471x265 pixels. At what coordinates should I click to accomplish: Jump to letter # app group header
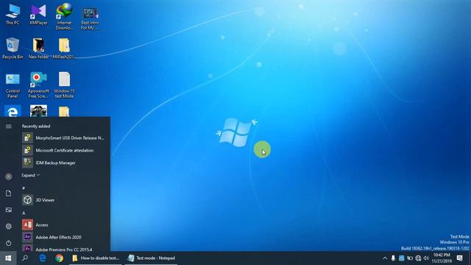pos(24,188)
